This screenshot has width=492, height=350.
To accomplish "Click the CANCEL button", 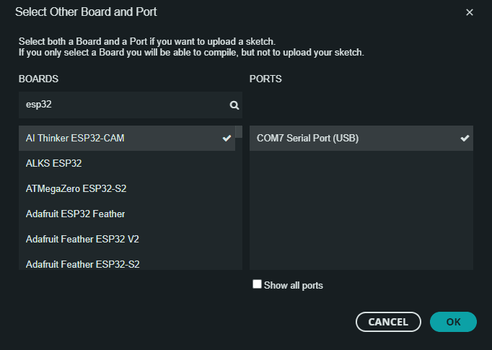I will [x=388, y=322].
